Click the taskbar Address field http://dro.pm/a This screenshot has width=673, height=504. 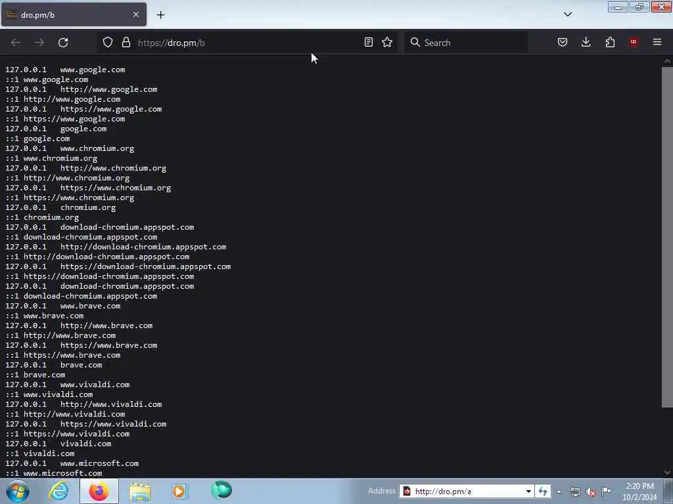[462, 491]
